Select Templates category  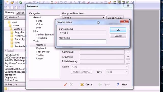coord(42,38)
